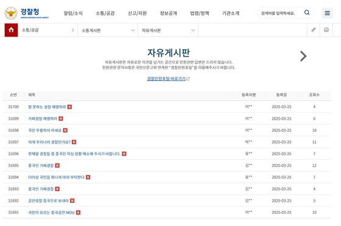Click the 제목 column header
The height and width of the screenshot is (226, 341).
click(32, 95)
